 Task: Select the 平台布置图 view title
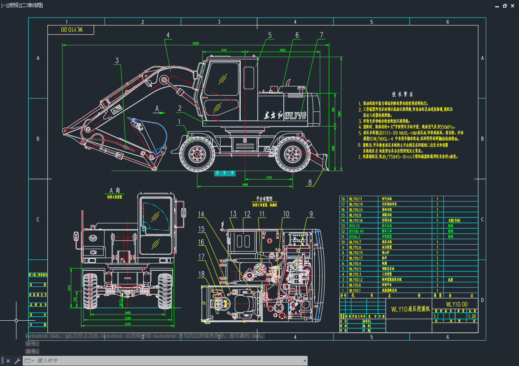(x=264, y=199)
